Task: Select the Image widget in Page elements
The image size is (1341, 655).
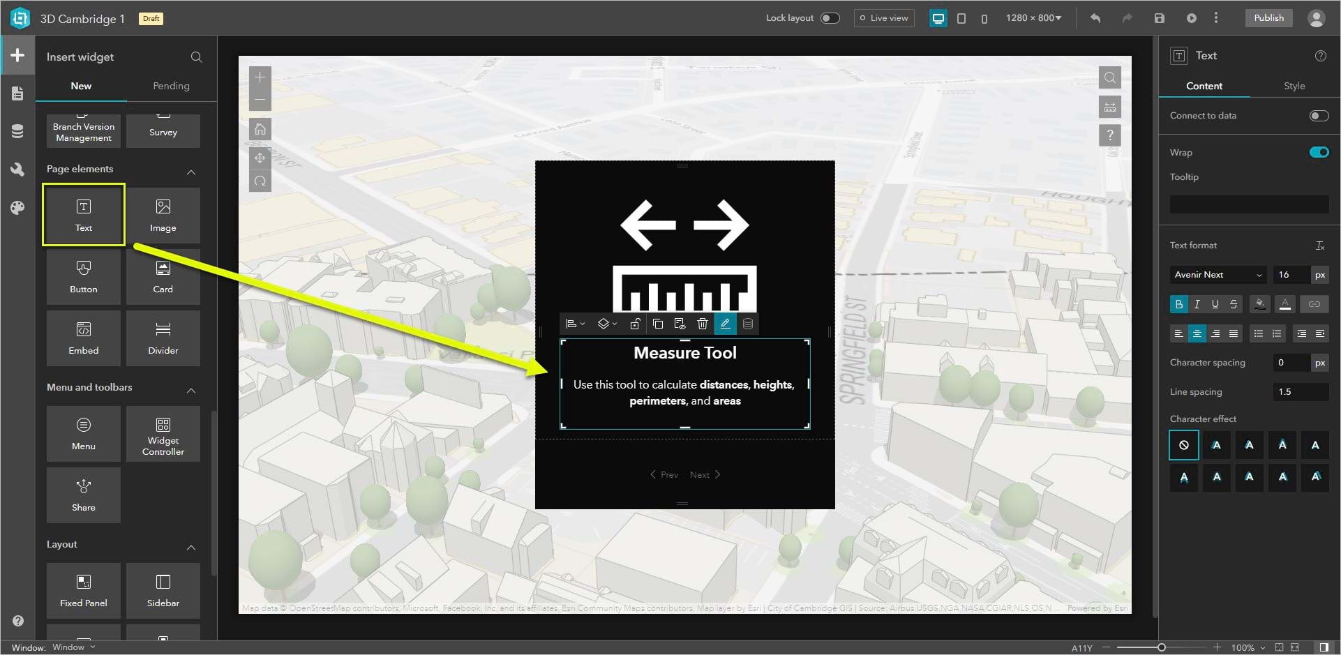Action: click(163, 215)
